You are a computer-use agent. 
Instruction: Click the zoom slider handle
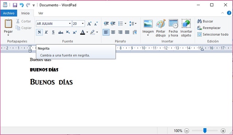click(205, 131)
